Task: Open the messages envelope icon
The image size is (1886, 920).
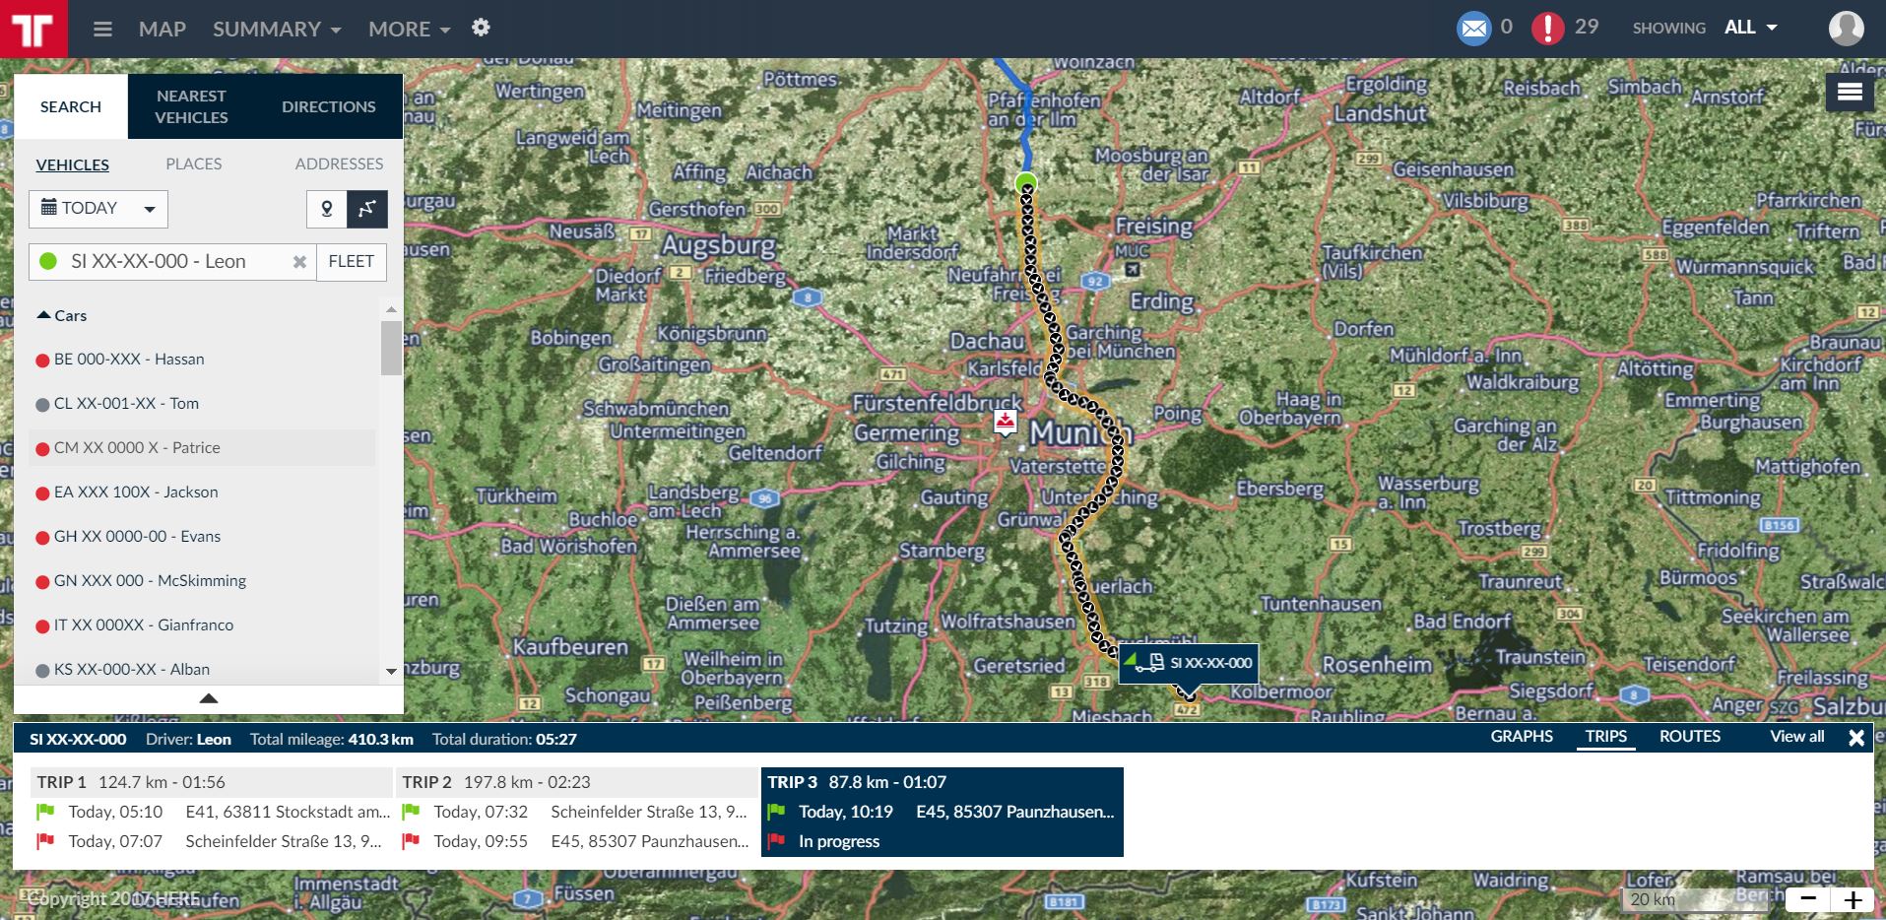Action: point(1473,29)
